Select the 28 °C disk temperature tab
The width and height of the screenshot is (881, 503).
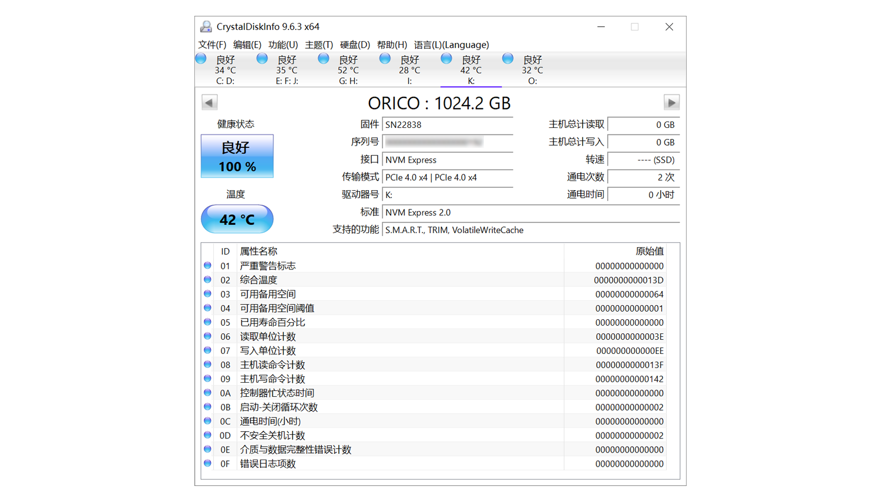(409, 70)
